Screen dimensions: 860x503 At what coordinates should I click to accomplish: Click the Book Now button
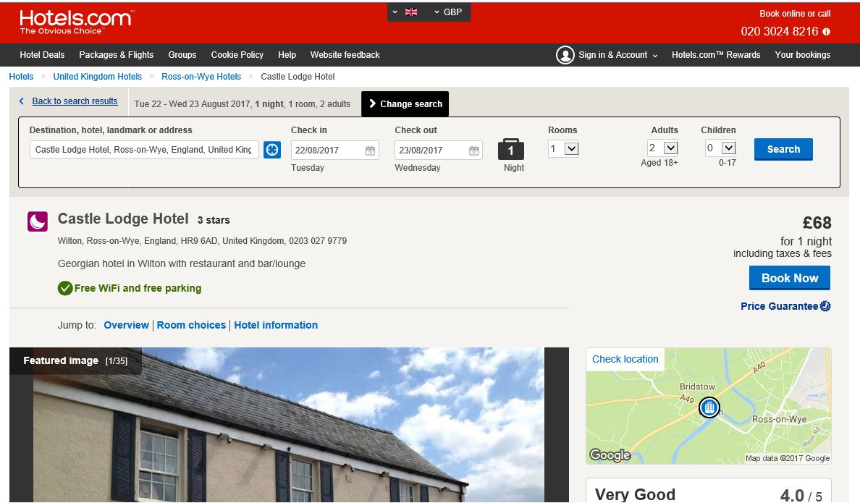(790, 278)
